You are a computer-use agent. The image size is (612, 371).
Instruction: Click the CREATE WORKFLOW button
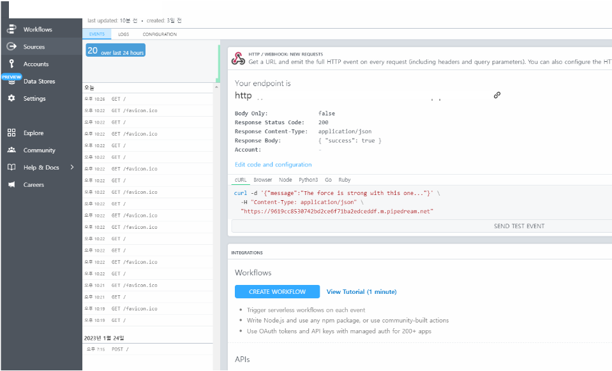click(x=277, y=291)
